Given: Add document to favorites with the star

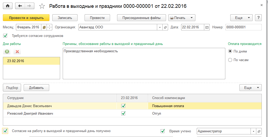Looking at the screenshot, I should [x=42, y=6].
